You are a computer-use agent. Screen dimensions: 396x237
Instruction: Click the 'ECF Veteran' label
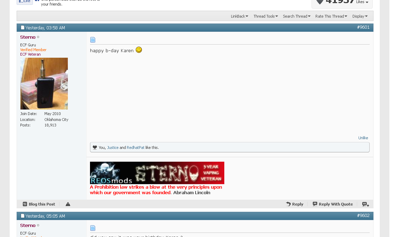point(30,54)
